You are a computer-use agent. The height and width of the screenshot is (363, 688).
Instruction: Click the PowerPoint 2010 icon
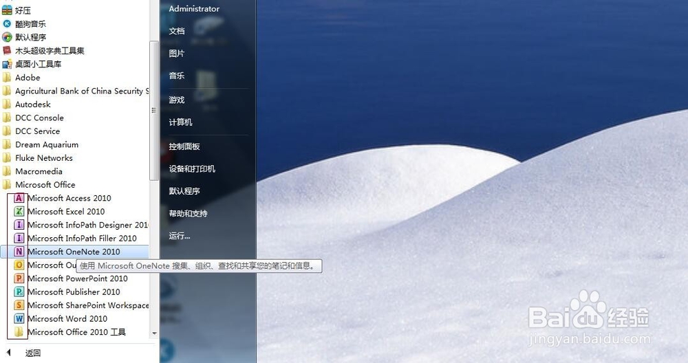(19, 278)
